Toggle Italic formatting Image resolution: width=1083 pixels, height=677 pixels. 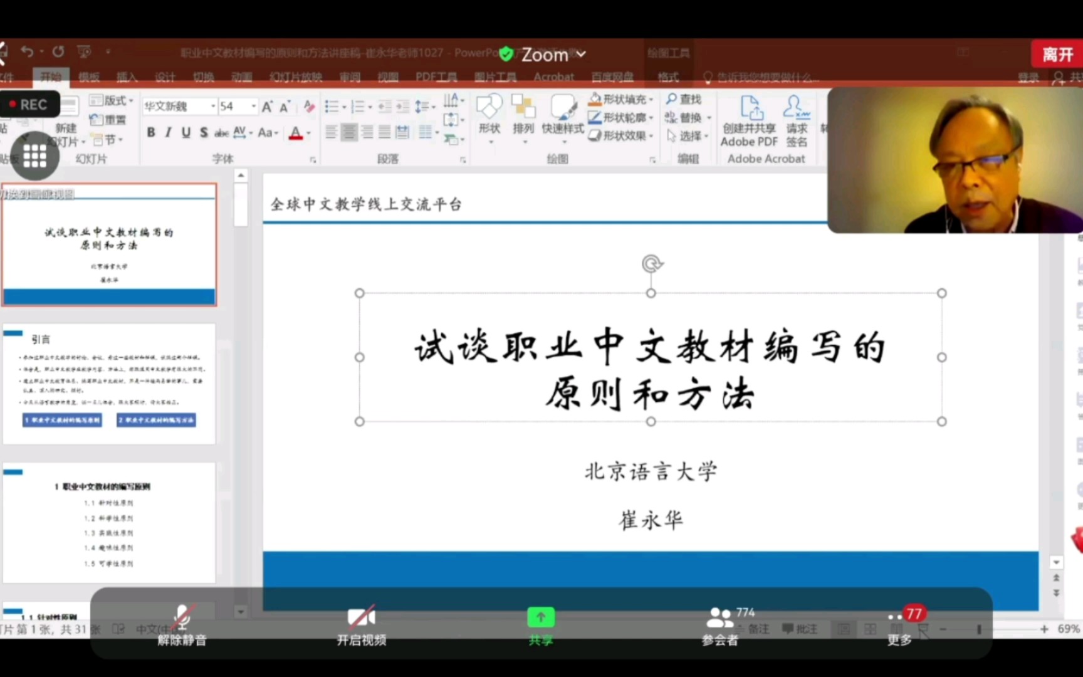click(x=168, y=133)
